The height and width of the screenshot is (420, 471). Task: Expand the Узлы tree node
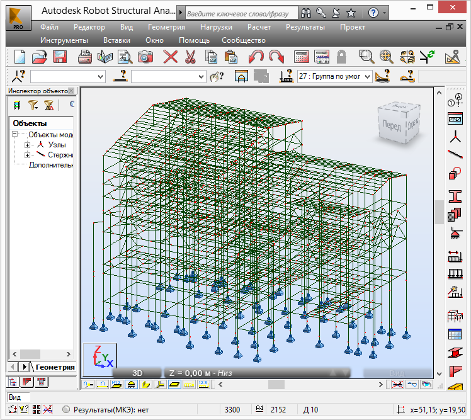pos(28,145)
